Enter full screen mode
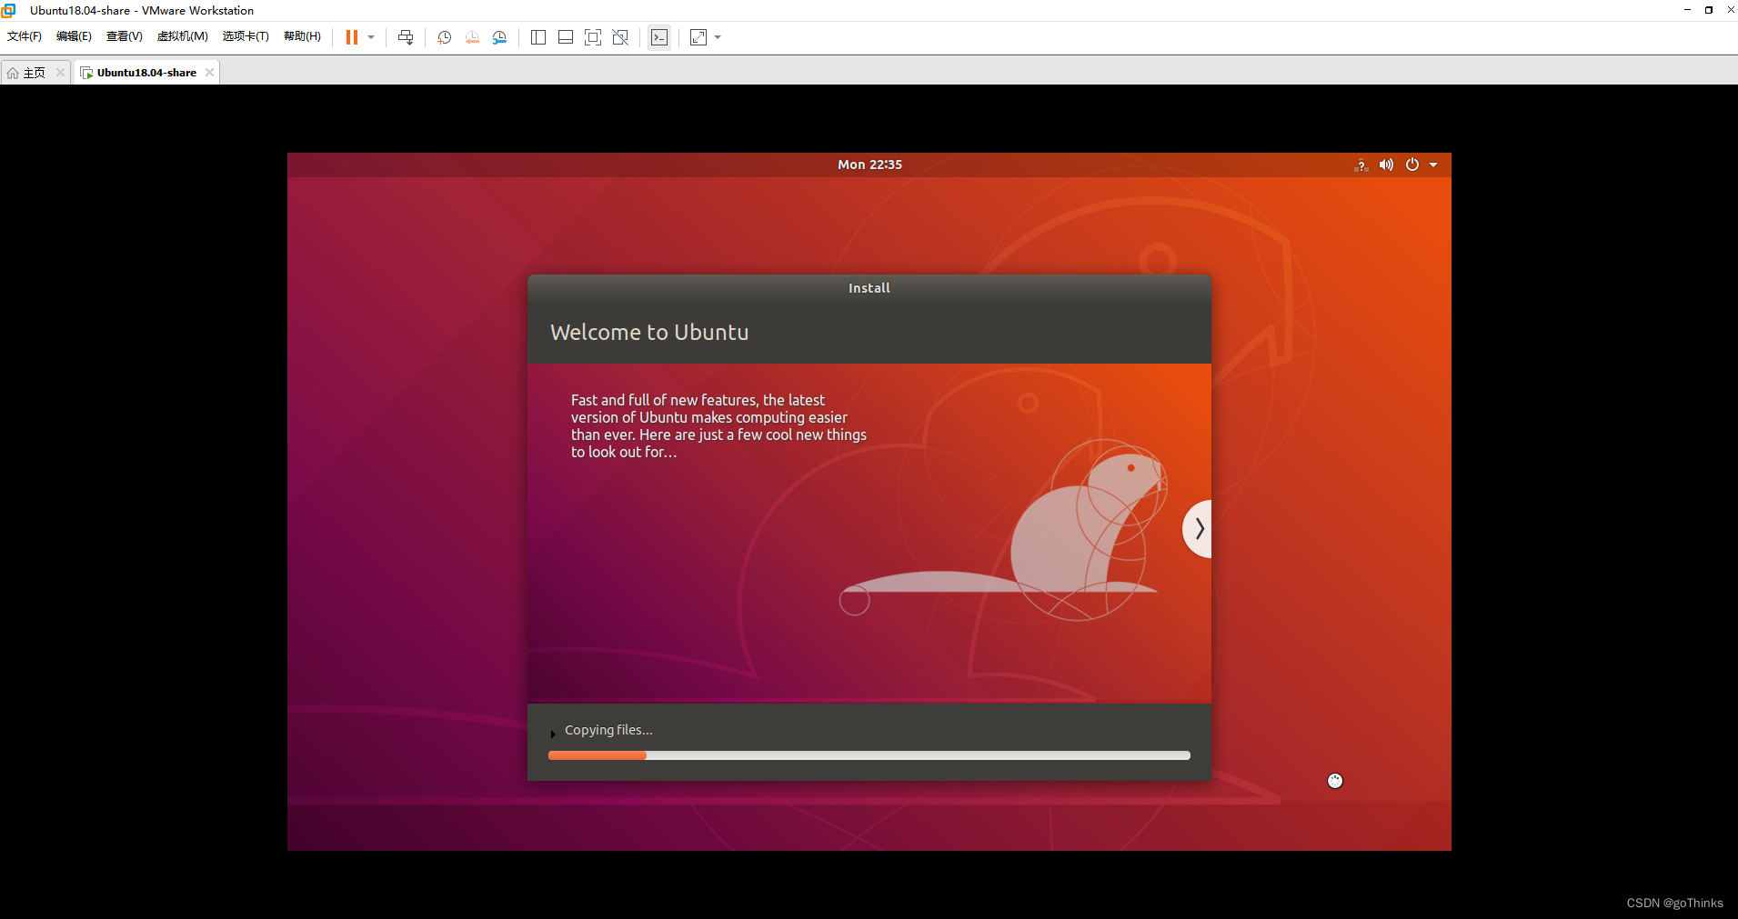 pyautogui.click(x=593, y=37)
